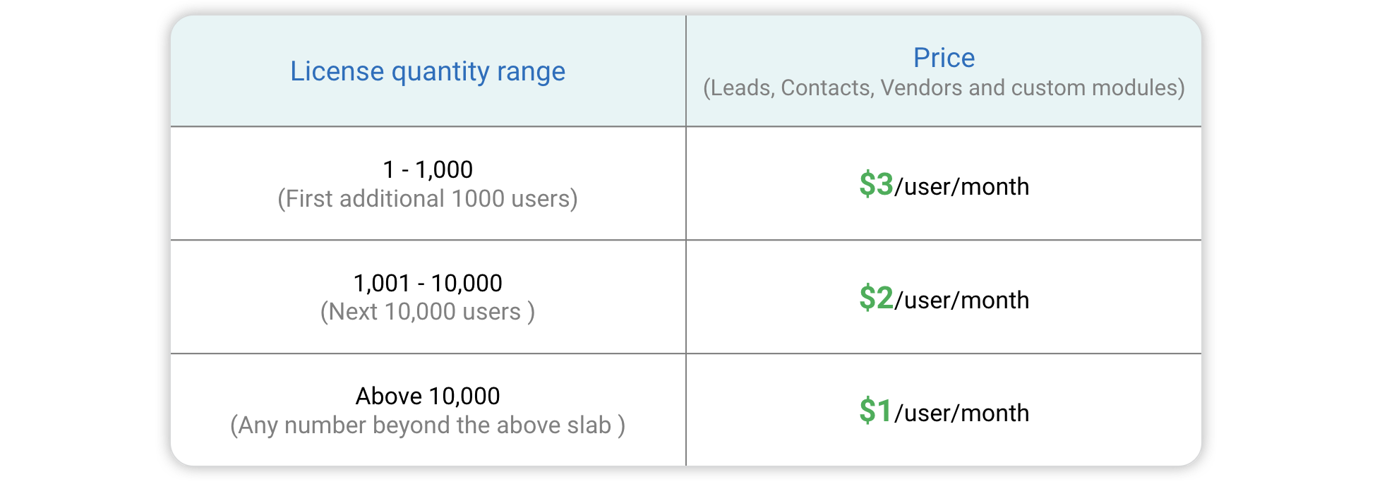1382x484 pixels.
Task: Select the '1,001 - 10,000' range text
Action: (428, 283)
